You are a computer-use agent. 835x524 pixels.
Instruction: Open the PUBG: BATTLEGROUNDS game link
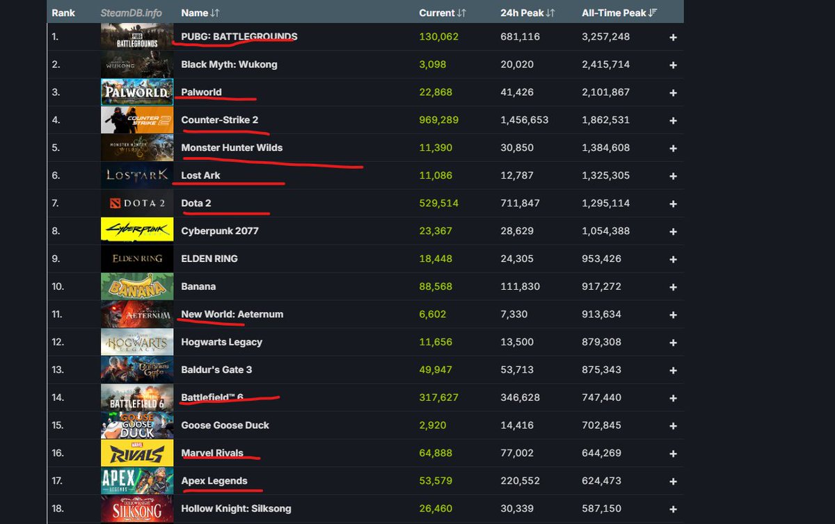point(239,36)
